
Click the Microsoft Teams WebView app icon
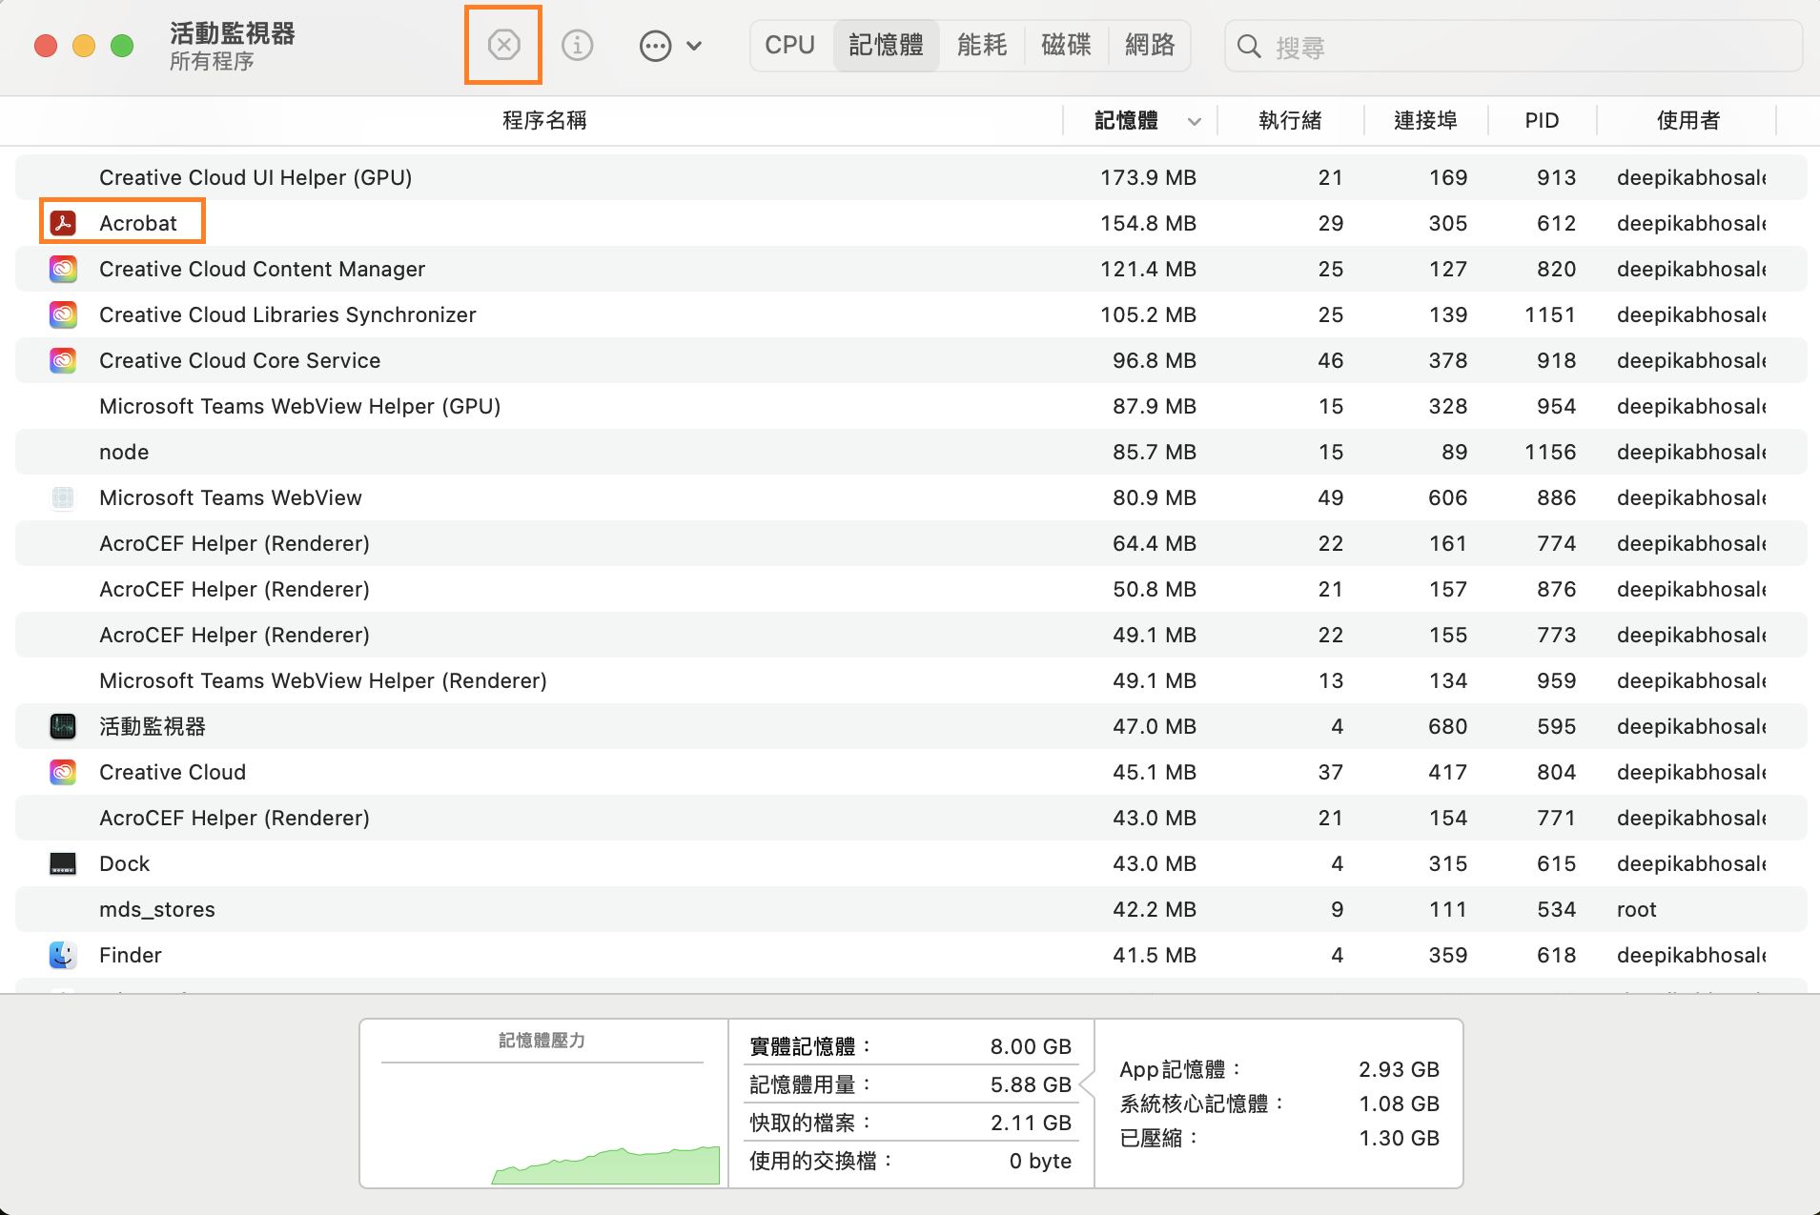[63, 496]
